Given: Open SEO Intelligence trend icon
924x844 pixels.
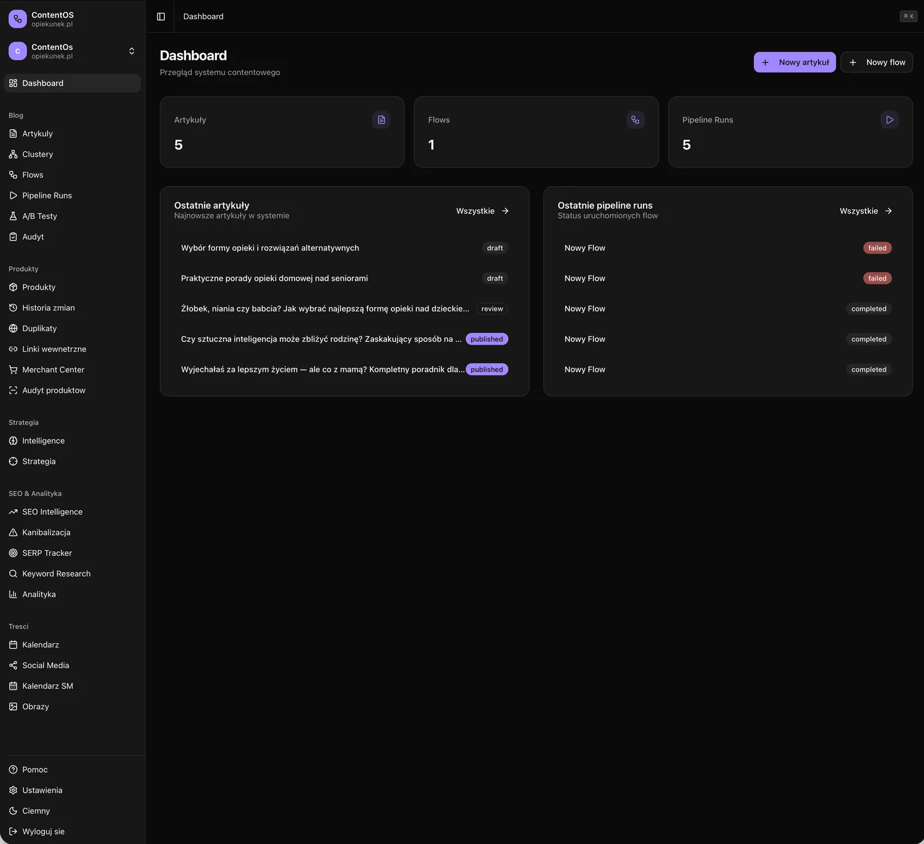Looking at the screenshot, I should (x=13, y=512).
